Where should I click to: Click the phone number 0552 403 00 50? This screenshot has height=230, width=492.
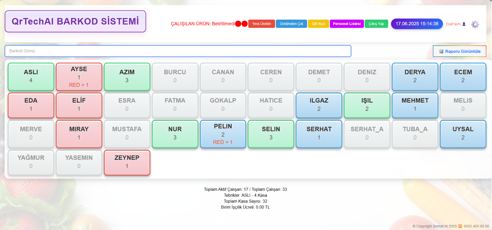(x=476, y=226)
